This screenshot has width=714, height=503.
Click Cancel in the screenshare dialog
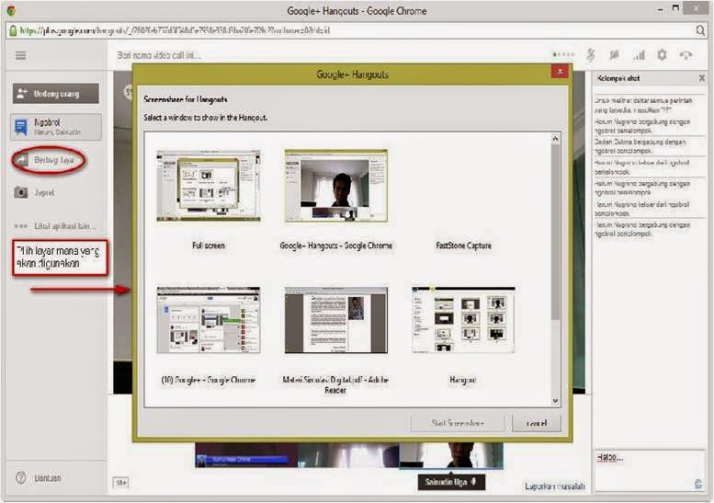pos(537,423)
